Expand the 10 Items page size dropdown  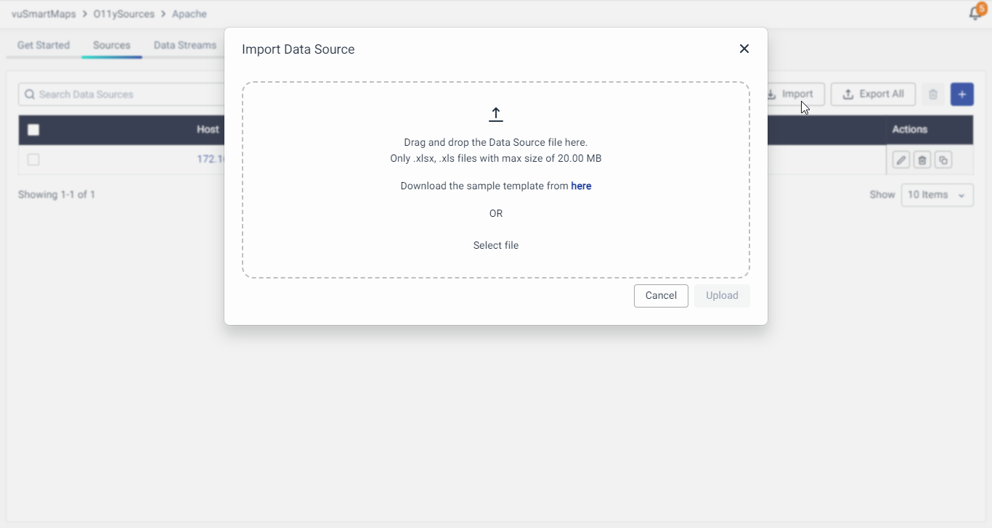click(x=937, y=195)
